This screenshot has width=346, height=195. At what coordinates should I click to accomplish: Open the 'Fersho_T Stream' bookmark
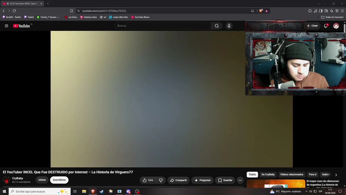[48, 17]
